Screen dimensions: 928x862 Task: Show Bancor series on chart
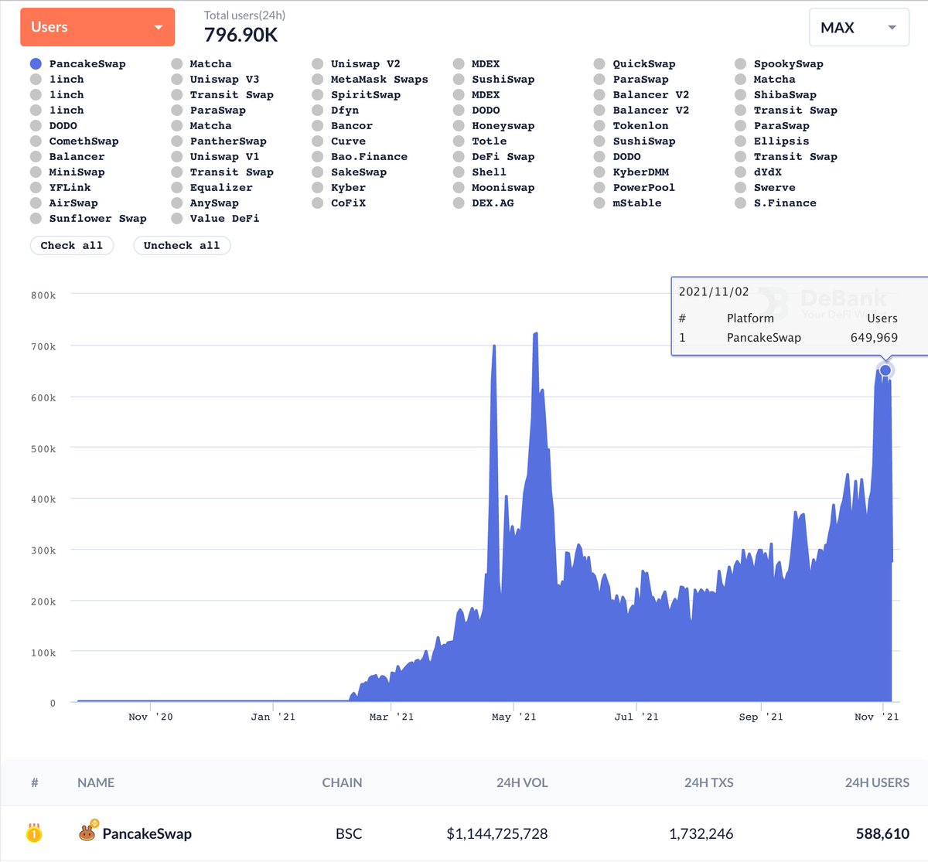(x=342, y=126)
